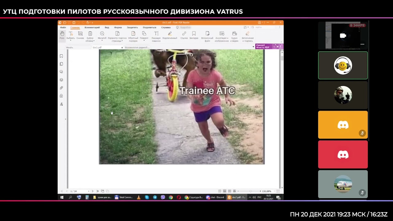Switch to the Справка ribbon tab
The height and width of the screenshot is (221, 393).
tap(166, 27)
